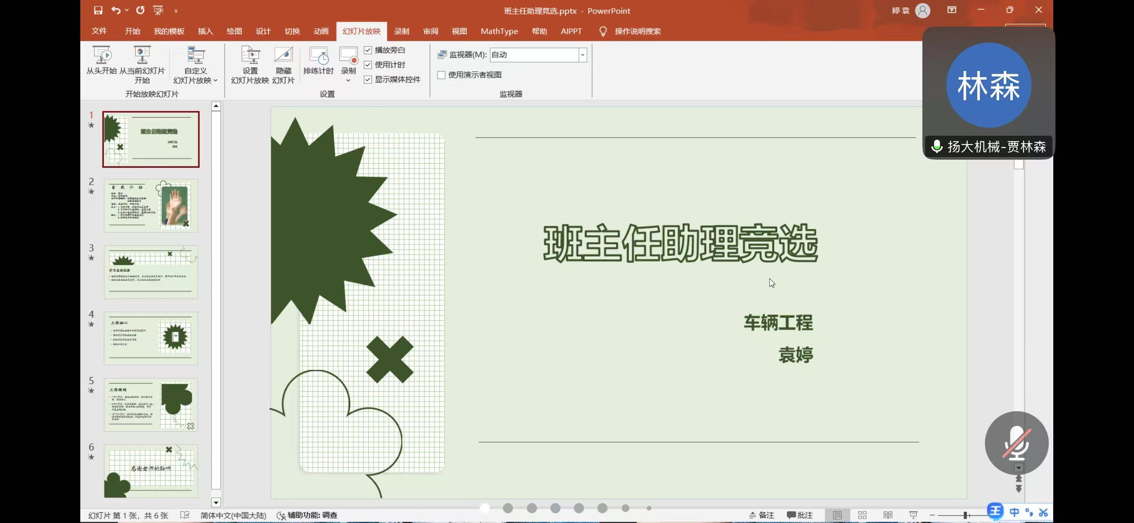
Task: Click the From Beginning slideshow icon
Action: click(102, 55)
